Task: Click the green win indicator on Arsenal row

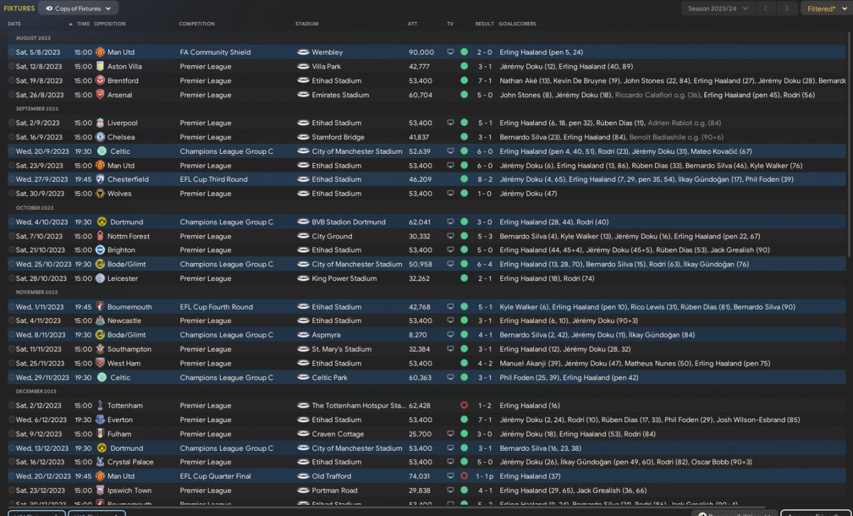Action: point(464,95)
